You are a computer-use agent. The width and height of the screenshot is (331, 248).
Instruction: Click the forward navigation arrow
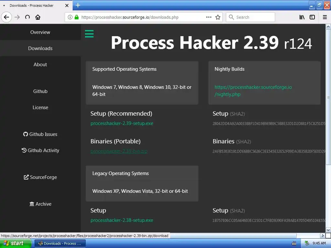[x=17, y=17]
